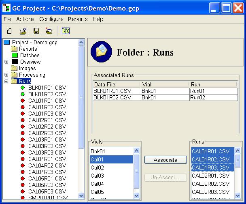Viewport: 246px width, 204px height.
Task: Click the Associate button
Action: 165,160
